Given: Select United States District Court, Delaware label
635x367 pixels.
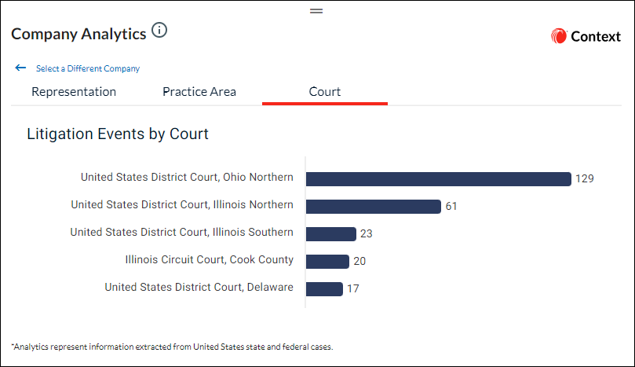Looking at the screenshot, I should pos(199,288).
